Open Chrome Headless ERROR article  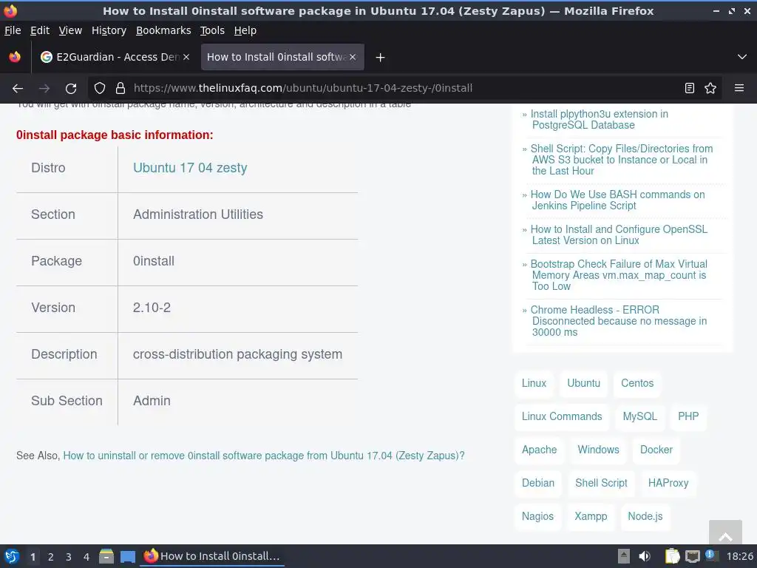pos(619,321)
